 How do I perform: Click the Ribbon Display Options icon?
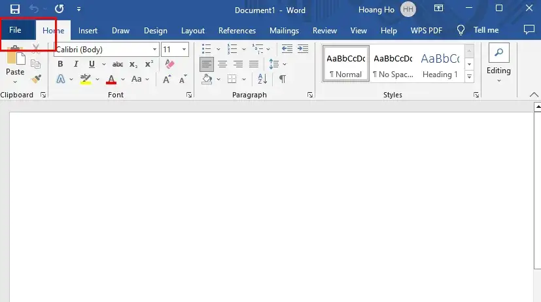click(x=438, y=8)
